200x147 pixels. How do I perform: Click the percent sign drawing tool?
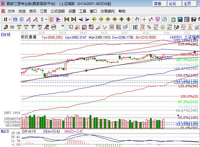click(149, 27)
